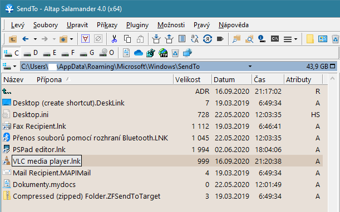The height and width of the screenshot is (212, 340).
Task: Click the scrollbar up arrow
Action: point(332,79)
